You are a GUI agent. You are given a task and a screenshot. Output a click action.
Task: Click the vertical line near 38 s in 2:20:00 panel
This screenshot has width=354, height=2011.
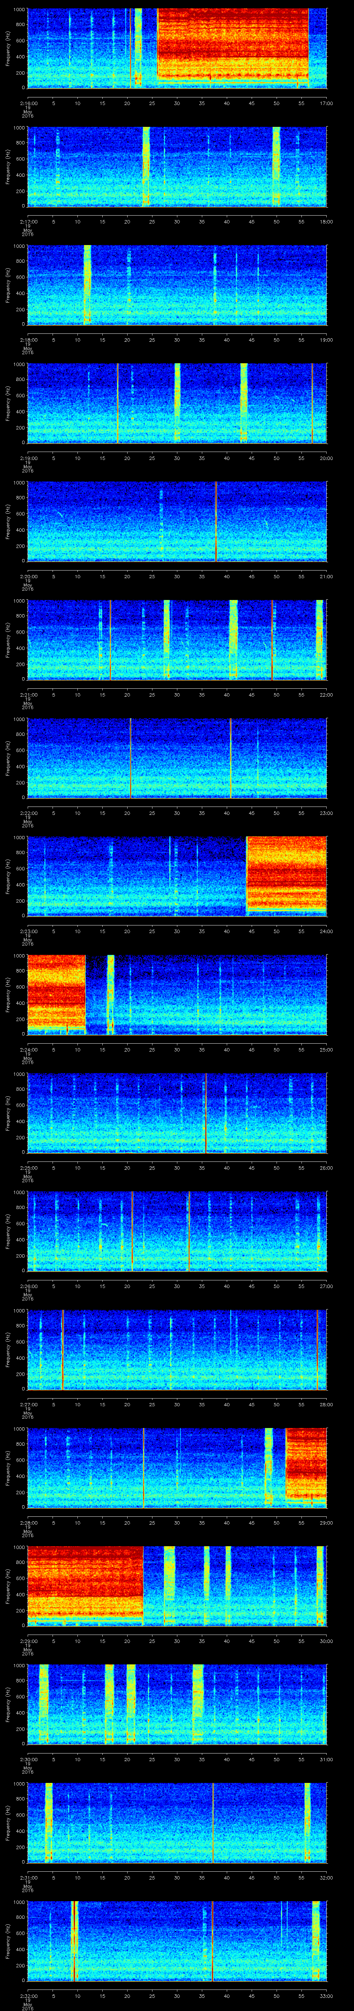pyautogui.click(x=216, y=522)
